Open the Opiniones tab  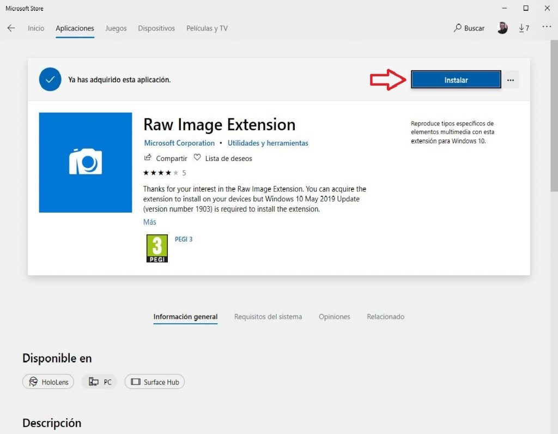pyautogui.click(x=335, y=317)
